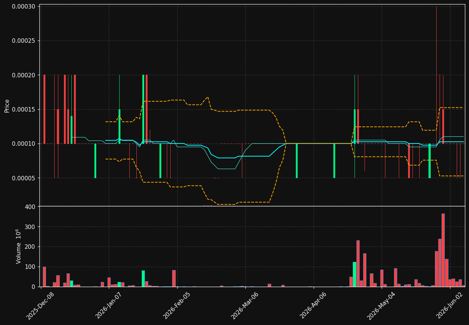469x325 pixels.
Task: Click the 2026-Apr-06 date label
Action: [x=314, y=306]
